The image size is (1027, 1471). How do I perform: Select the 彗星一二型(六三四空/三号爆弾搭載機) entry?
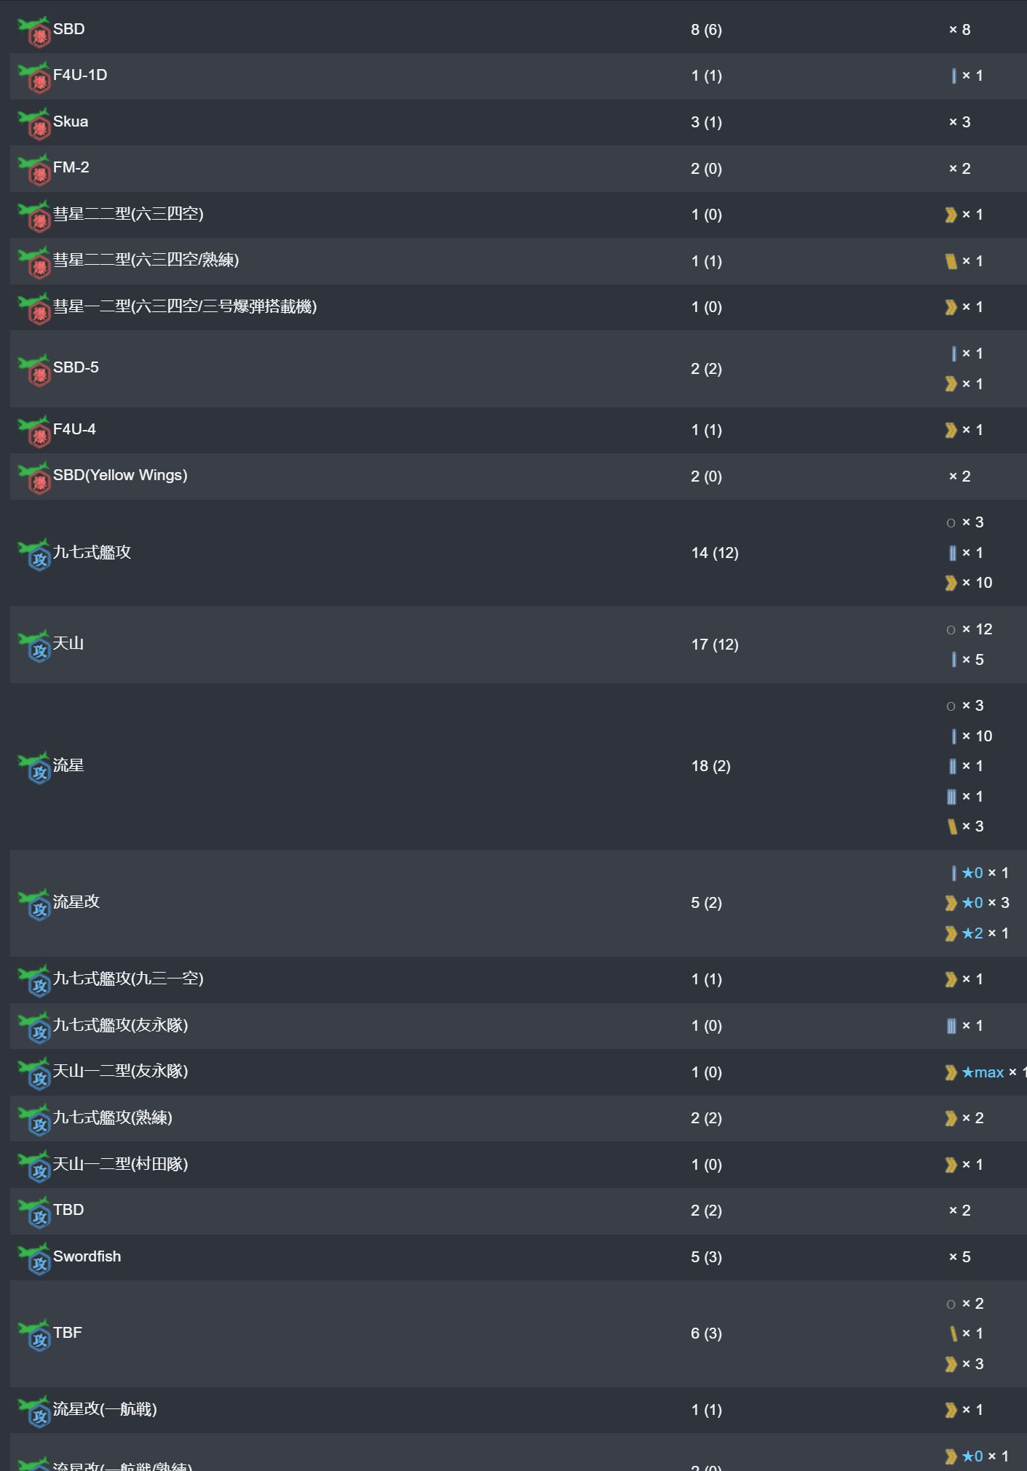point(185,306)
